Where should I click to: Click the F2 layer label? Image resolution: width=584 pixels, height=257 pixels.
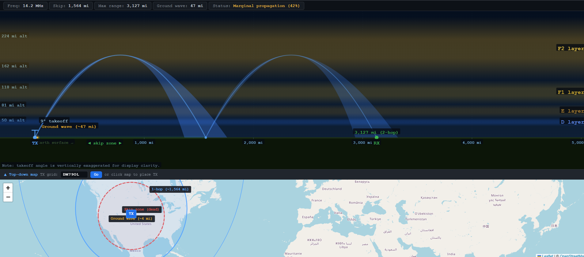(571, 48)
